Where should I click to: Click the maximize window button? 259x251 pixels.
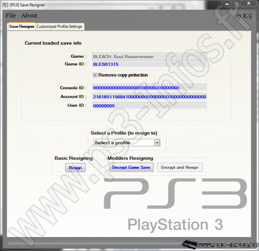pos(236,3)
